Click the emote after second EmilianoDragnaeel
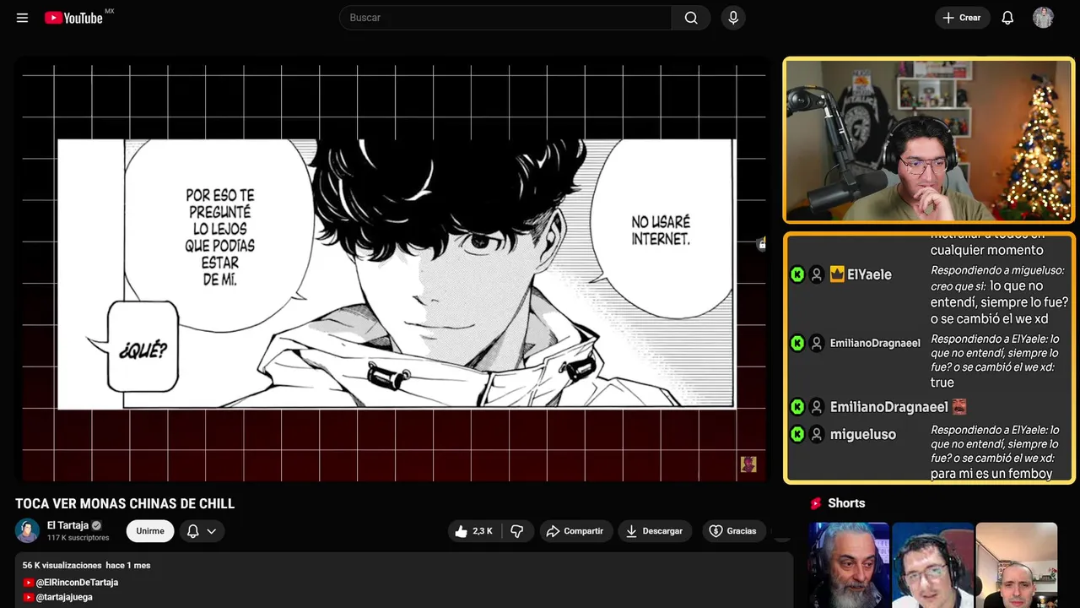1080x608 pixels. (x=959, y=407)
